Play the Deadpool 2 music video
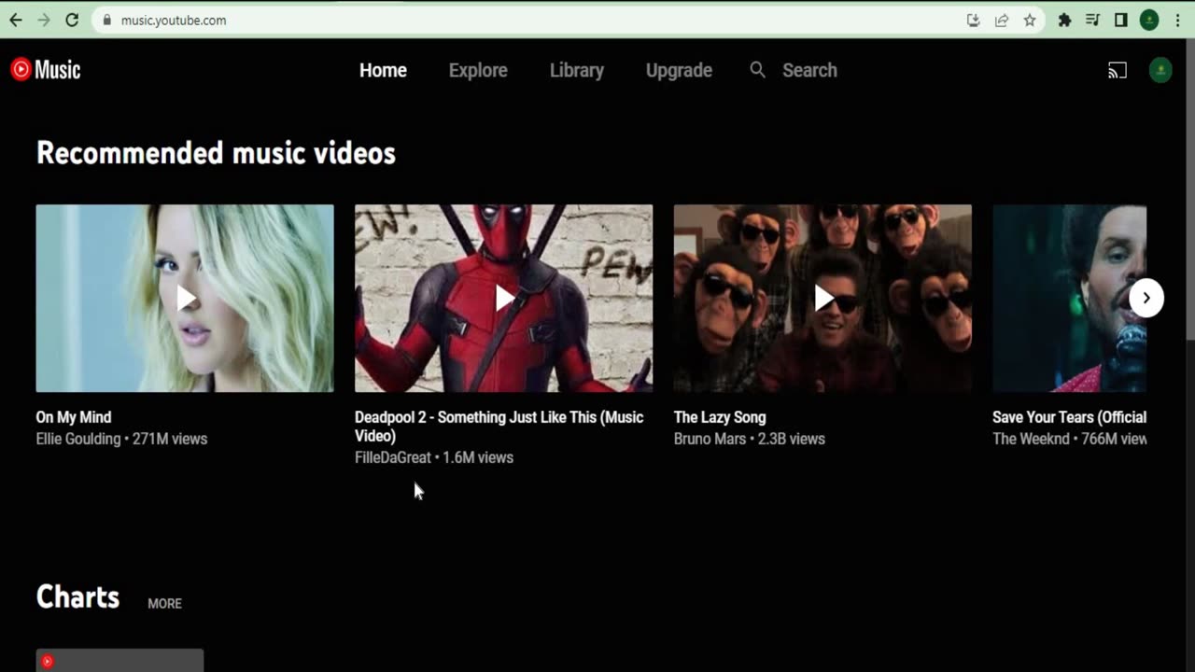Viewport: 1195px width, 672px height. 503,299
